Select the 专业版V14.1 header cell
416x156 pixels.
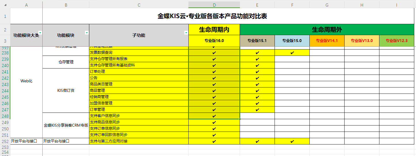click(x=327, y=41)
